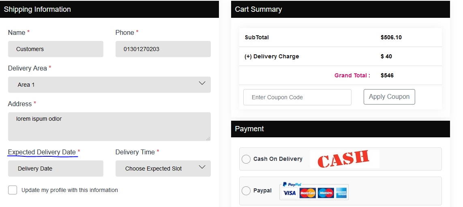
Task: Click the MasterCard icon
Action: tap(308, 193)
